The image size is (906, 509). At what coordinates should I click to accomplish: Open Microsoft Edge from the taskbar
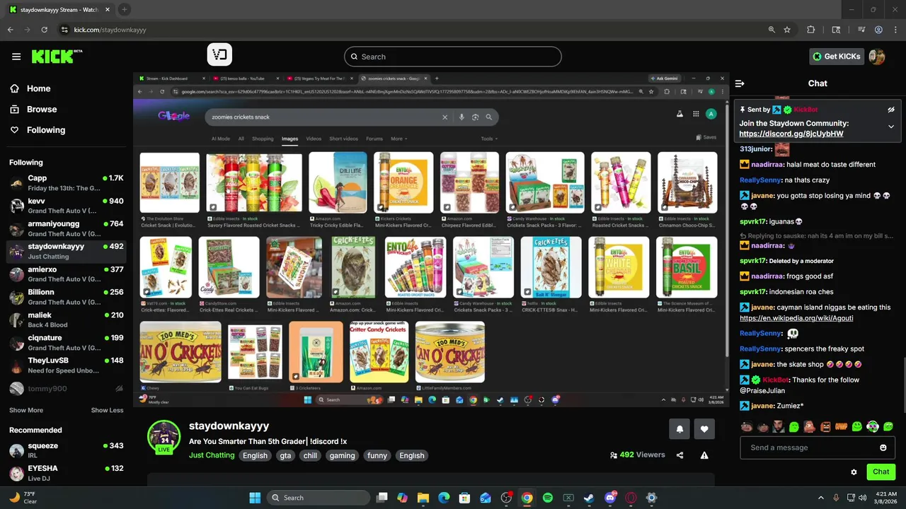point(444,498)
